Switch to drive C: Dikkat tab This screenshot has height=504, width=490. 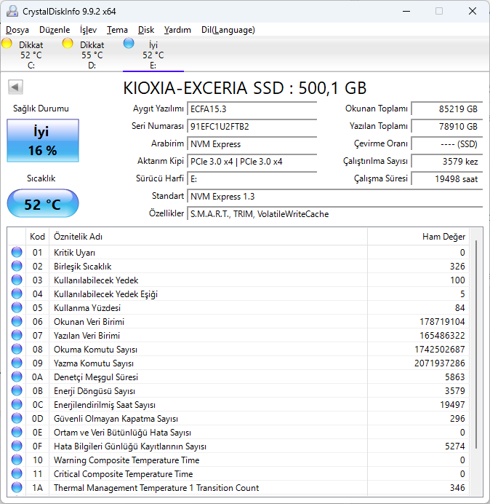pos(31,55)
